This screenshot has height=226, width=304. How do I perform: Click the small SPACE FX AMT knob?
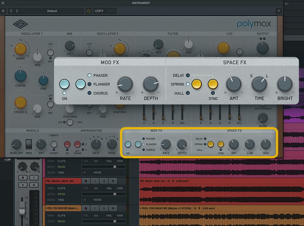click(234, 144)
